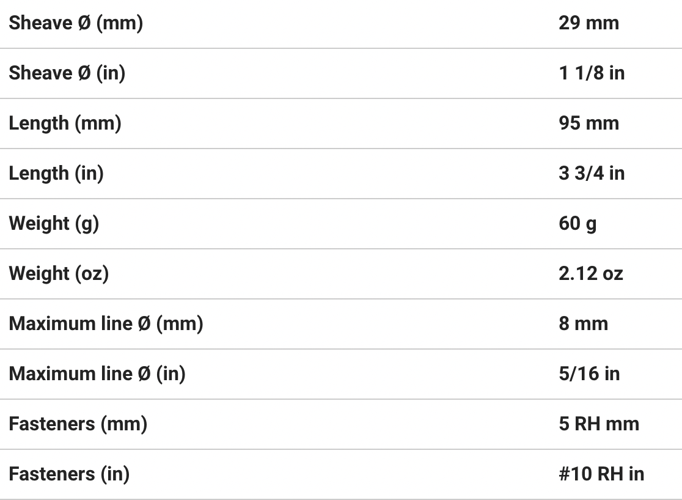Click the "Fasteners (in)" row label
The width and height of the screenshot is (682, 500).
tap(69, 474)
